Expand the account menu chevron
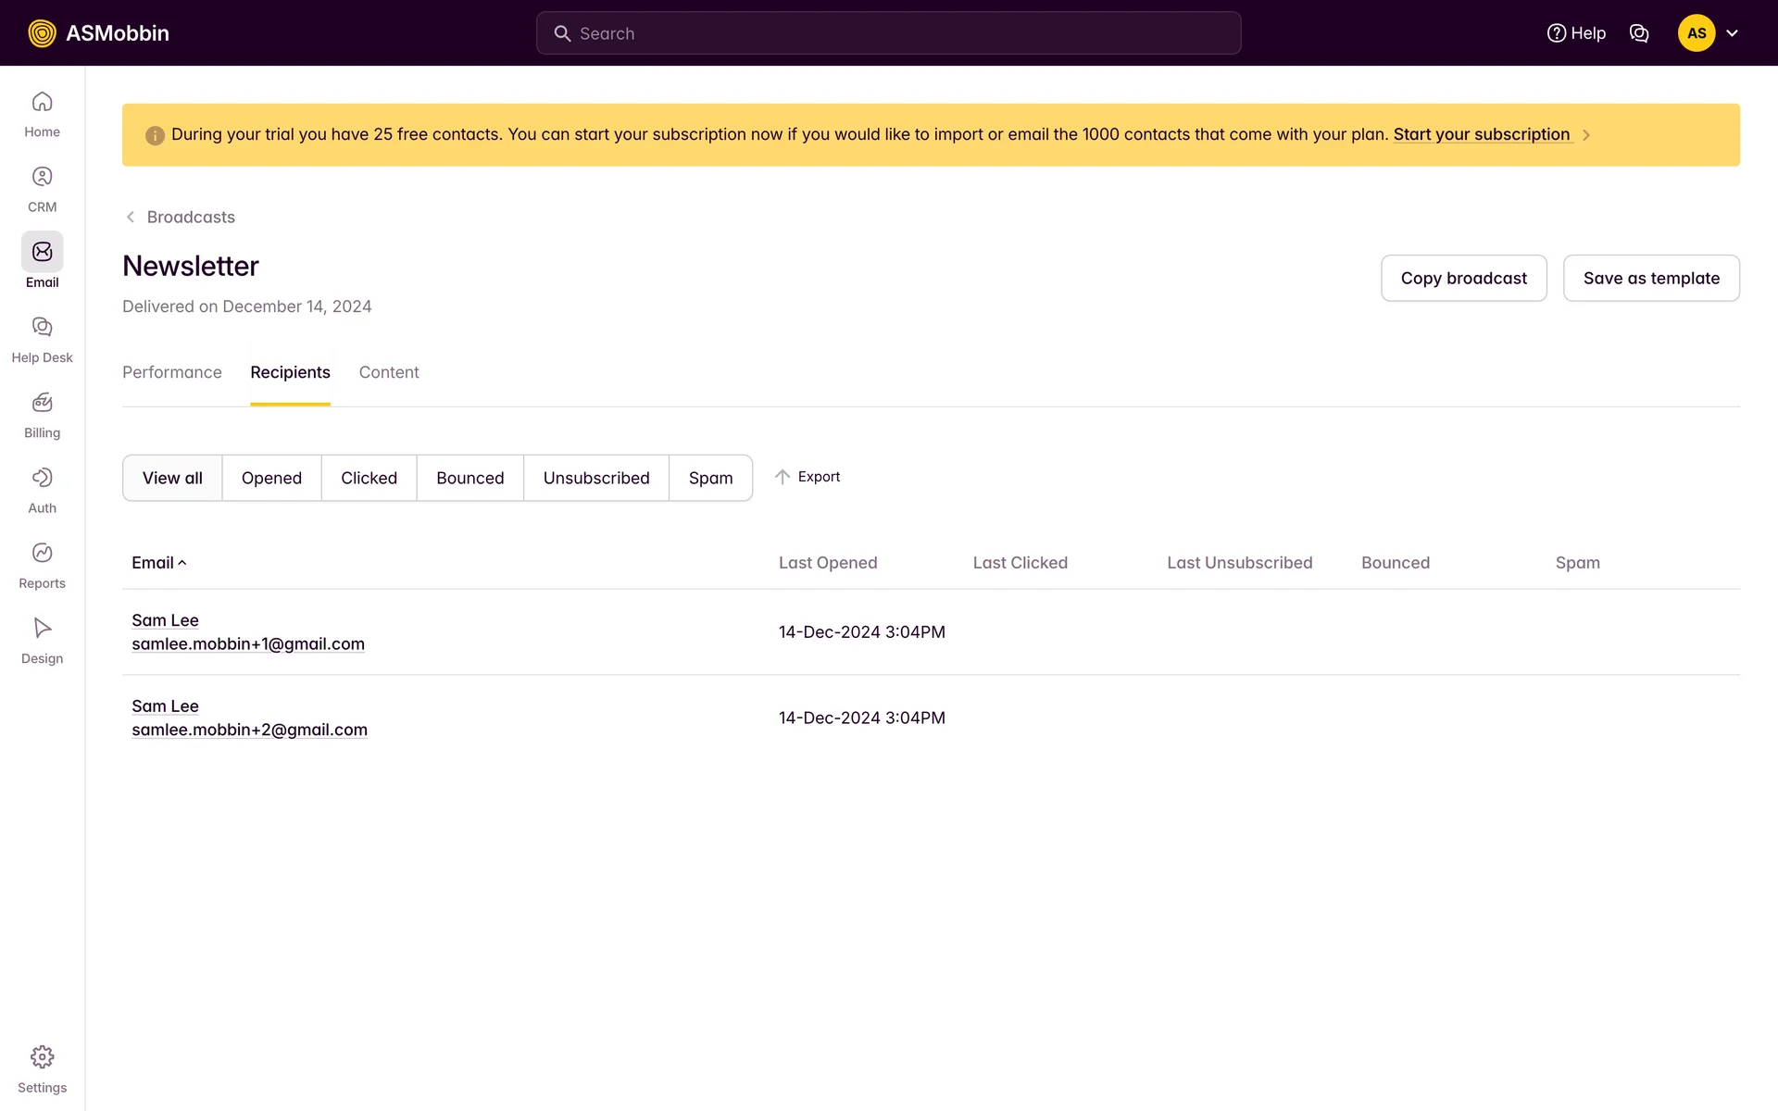 click(1732, 33)
